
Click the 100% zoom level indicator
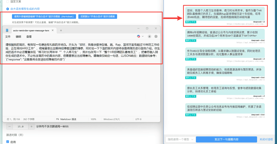pyautogui.click(x=94, y=119)
